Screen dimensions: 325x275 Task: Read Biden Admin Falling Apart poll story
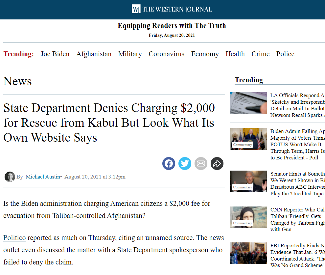pyautogui.click(x=298, y=144)
